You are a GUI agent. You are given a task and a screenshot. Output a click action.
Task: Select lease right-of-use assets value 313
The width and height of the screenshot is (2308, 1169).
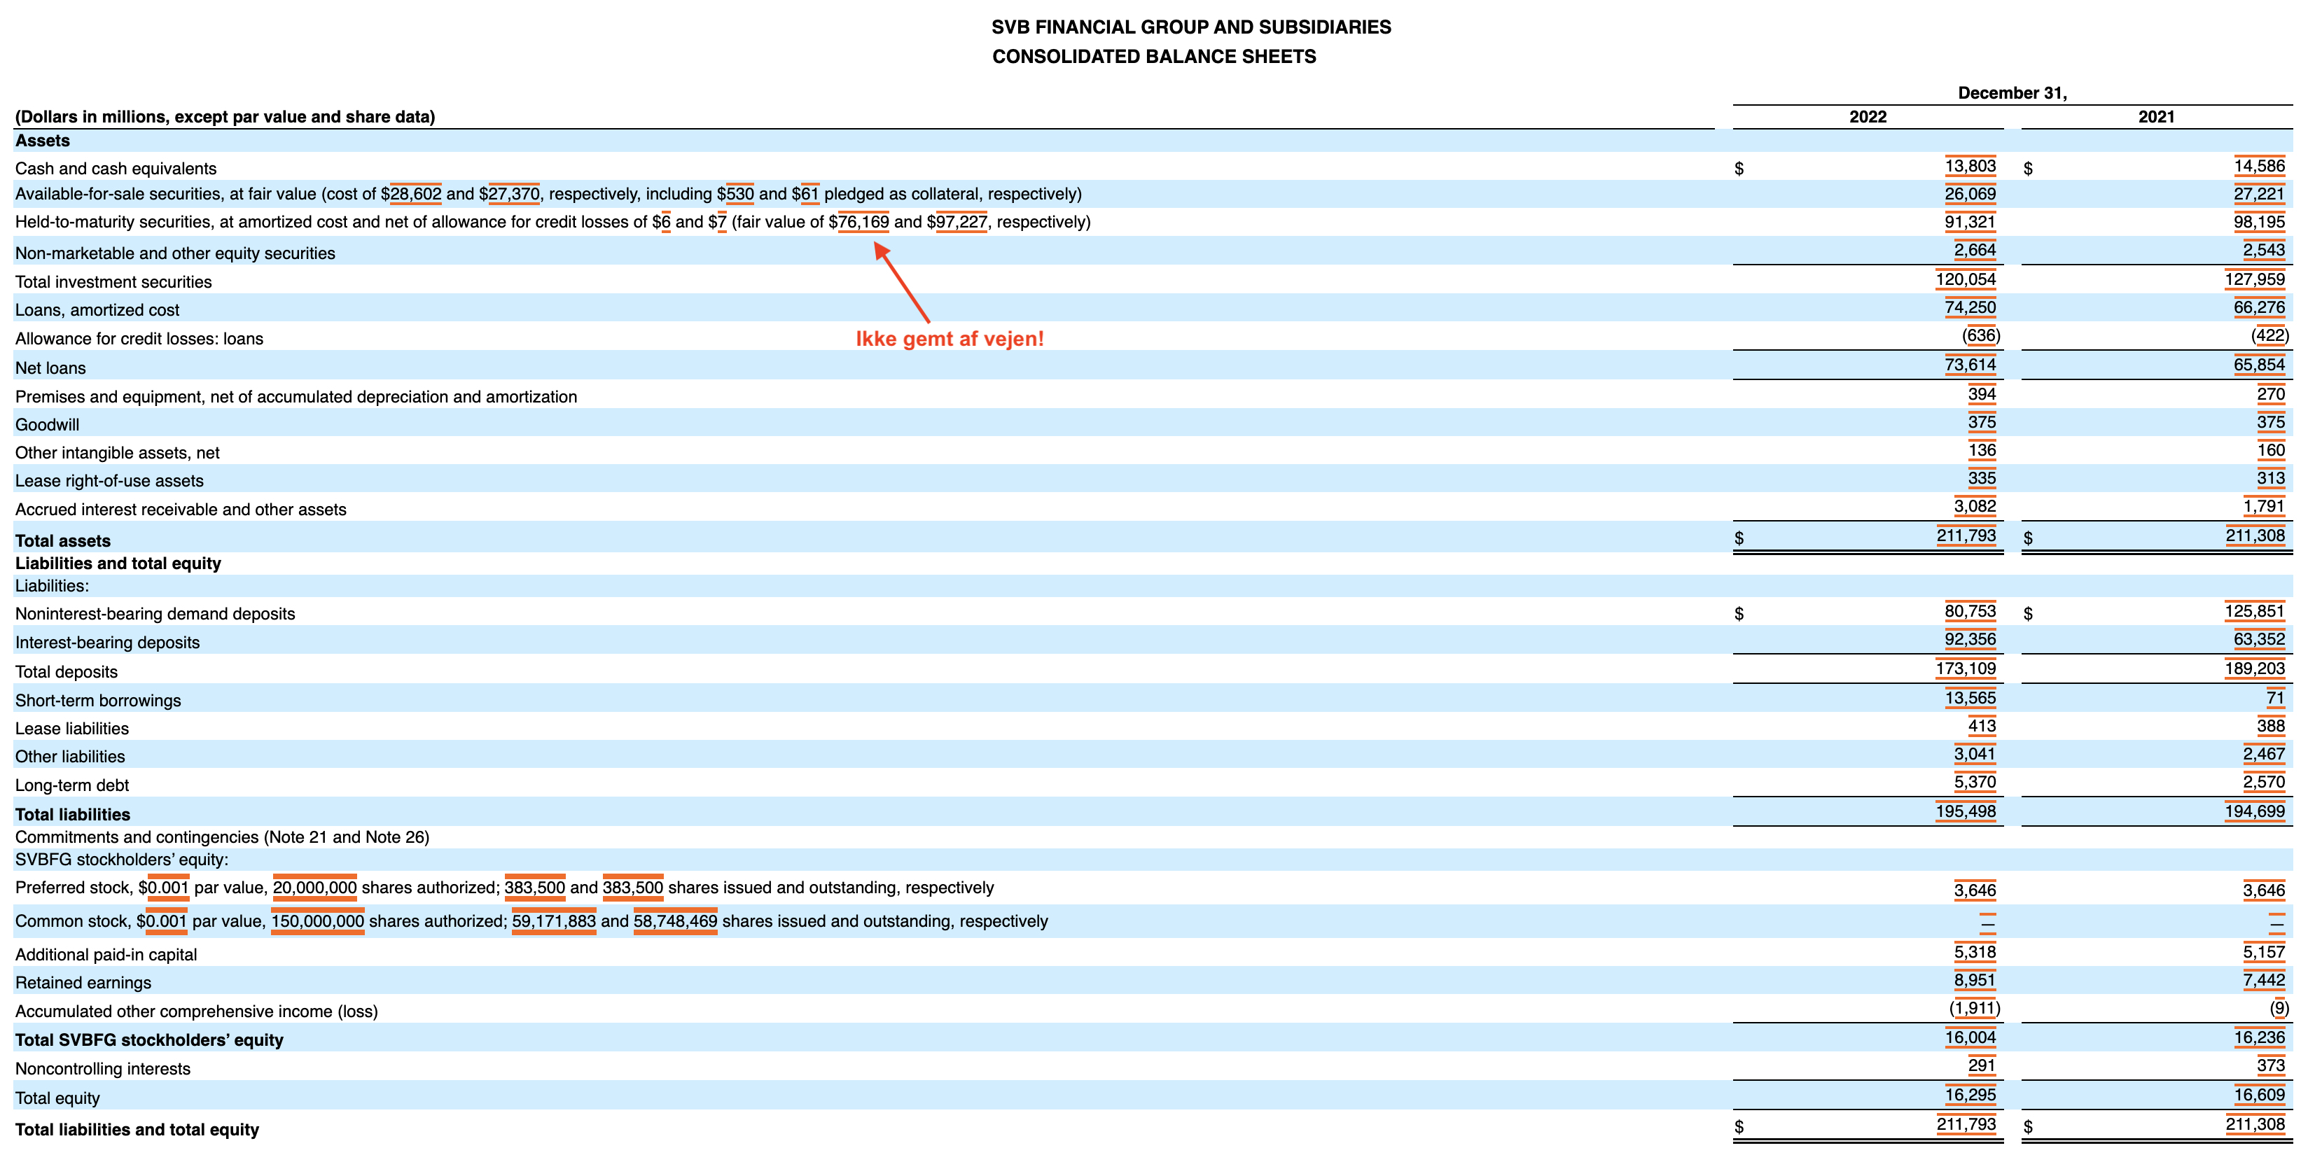pos(2270,478)
